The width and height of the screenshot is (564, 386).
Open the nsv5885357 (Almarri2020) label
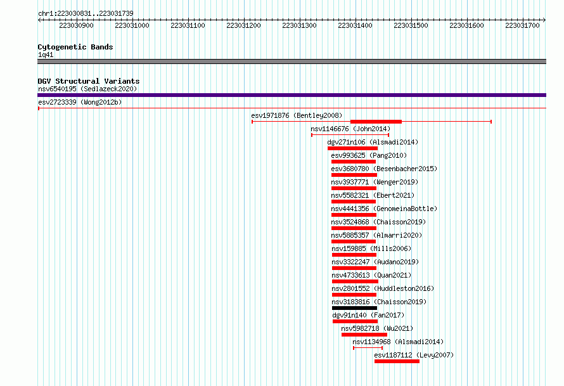376,235
